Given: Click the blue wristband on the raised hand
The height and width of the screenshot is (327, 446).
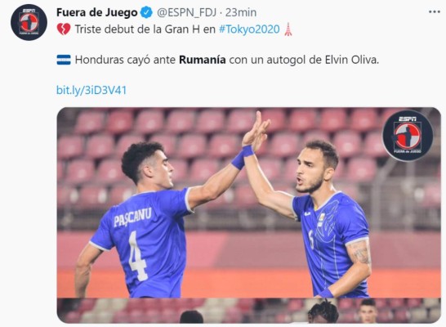Looking at the screenshot, I should [x=243, y=156].
